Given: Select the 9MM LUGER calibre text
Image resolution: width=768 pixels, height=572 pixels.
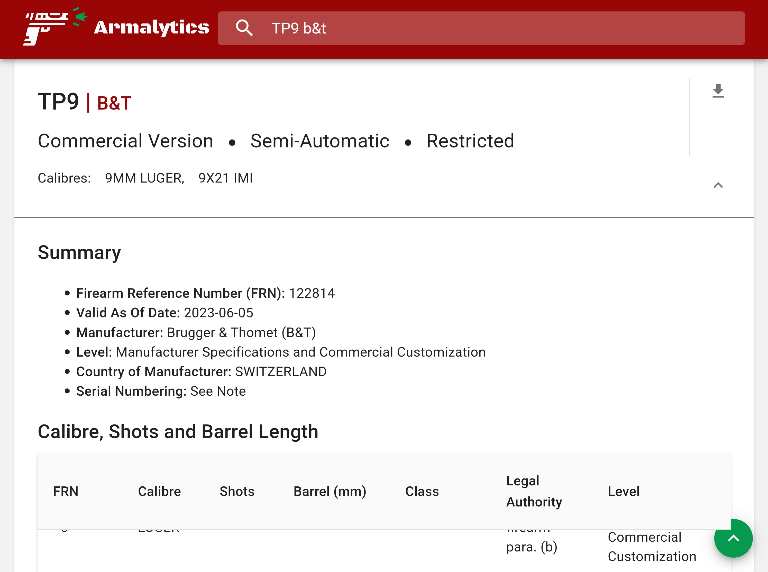Looking at the screenshot, I should point(144,178).
